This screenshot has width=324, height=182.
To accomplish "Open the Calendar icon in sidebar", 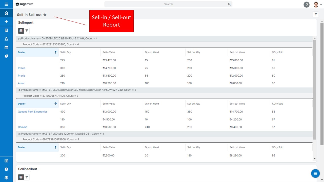I will coord(6,48).
